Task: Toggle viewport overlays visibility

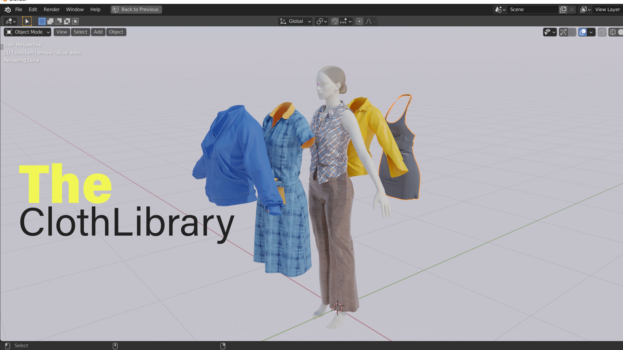Action: click(x=583, y=32)
